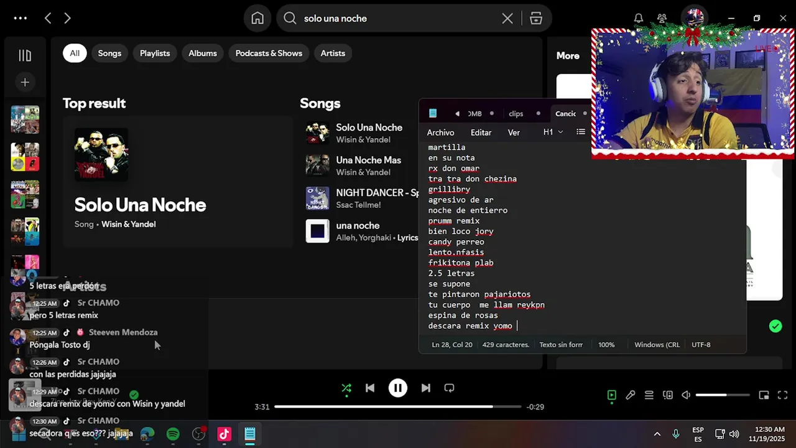The image size is (796, 448).
Task: Open the play queue icon
Action: point(649,395)
